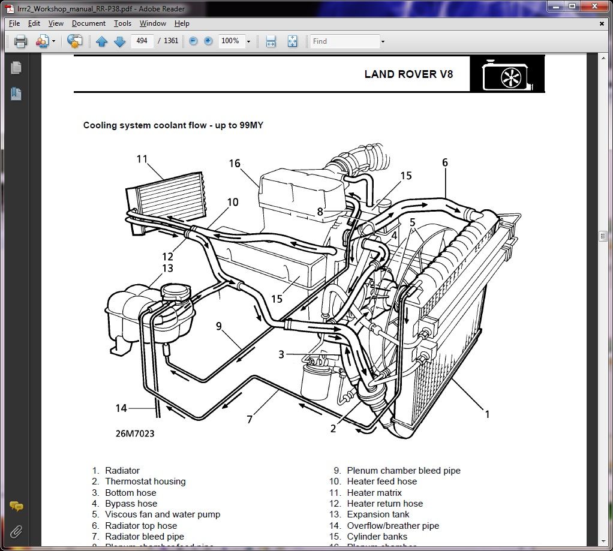Click legend entry "Bypass hose"
This screenshot has height=551, width=613.
131,504
